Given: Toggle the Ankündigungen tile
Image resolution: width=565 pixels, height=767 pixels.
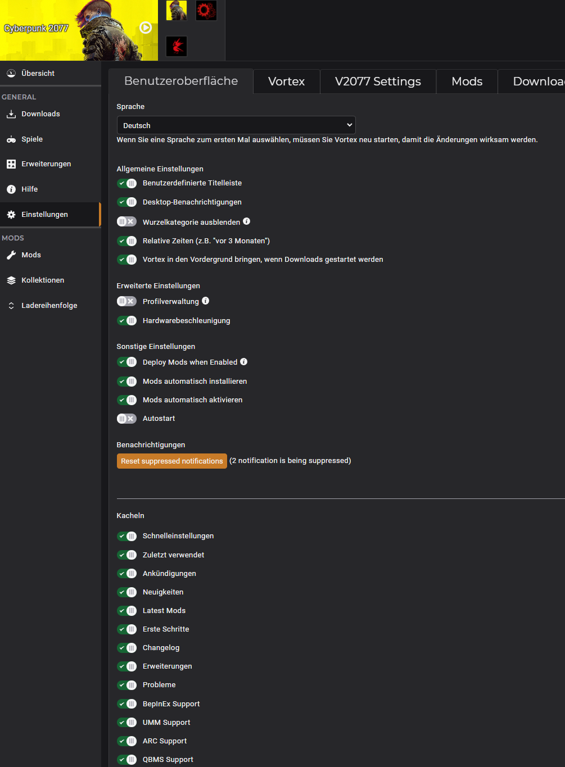Looking at the screenshot, I should click(x=126, y=574).
